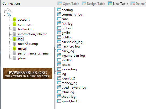The height and width of the screenshot is (109, 146).
Task: Select the locale table name
Action: (66, 65)
